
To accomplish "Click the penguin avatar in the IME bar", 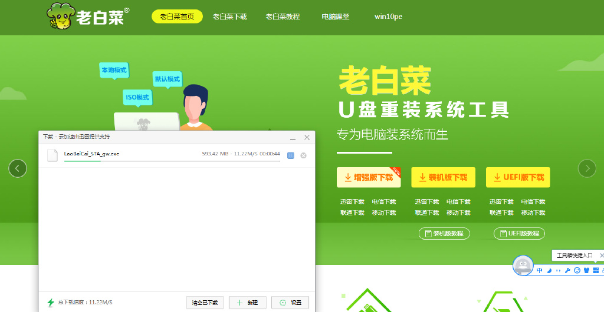I will pos(523,265).
